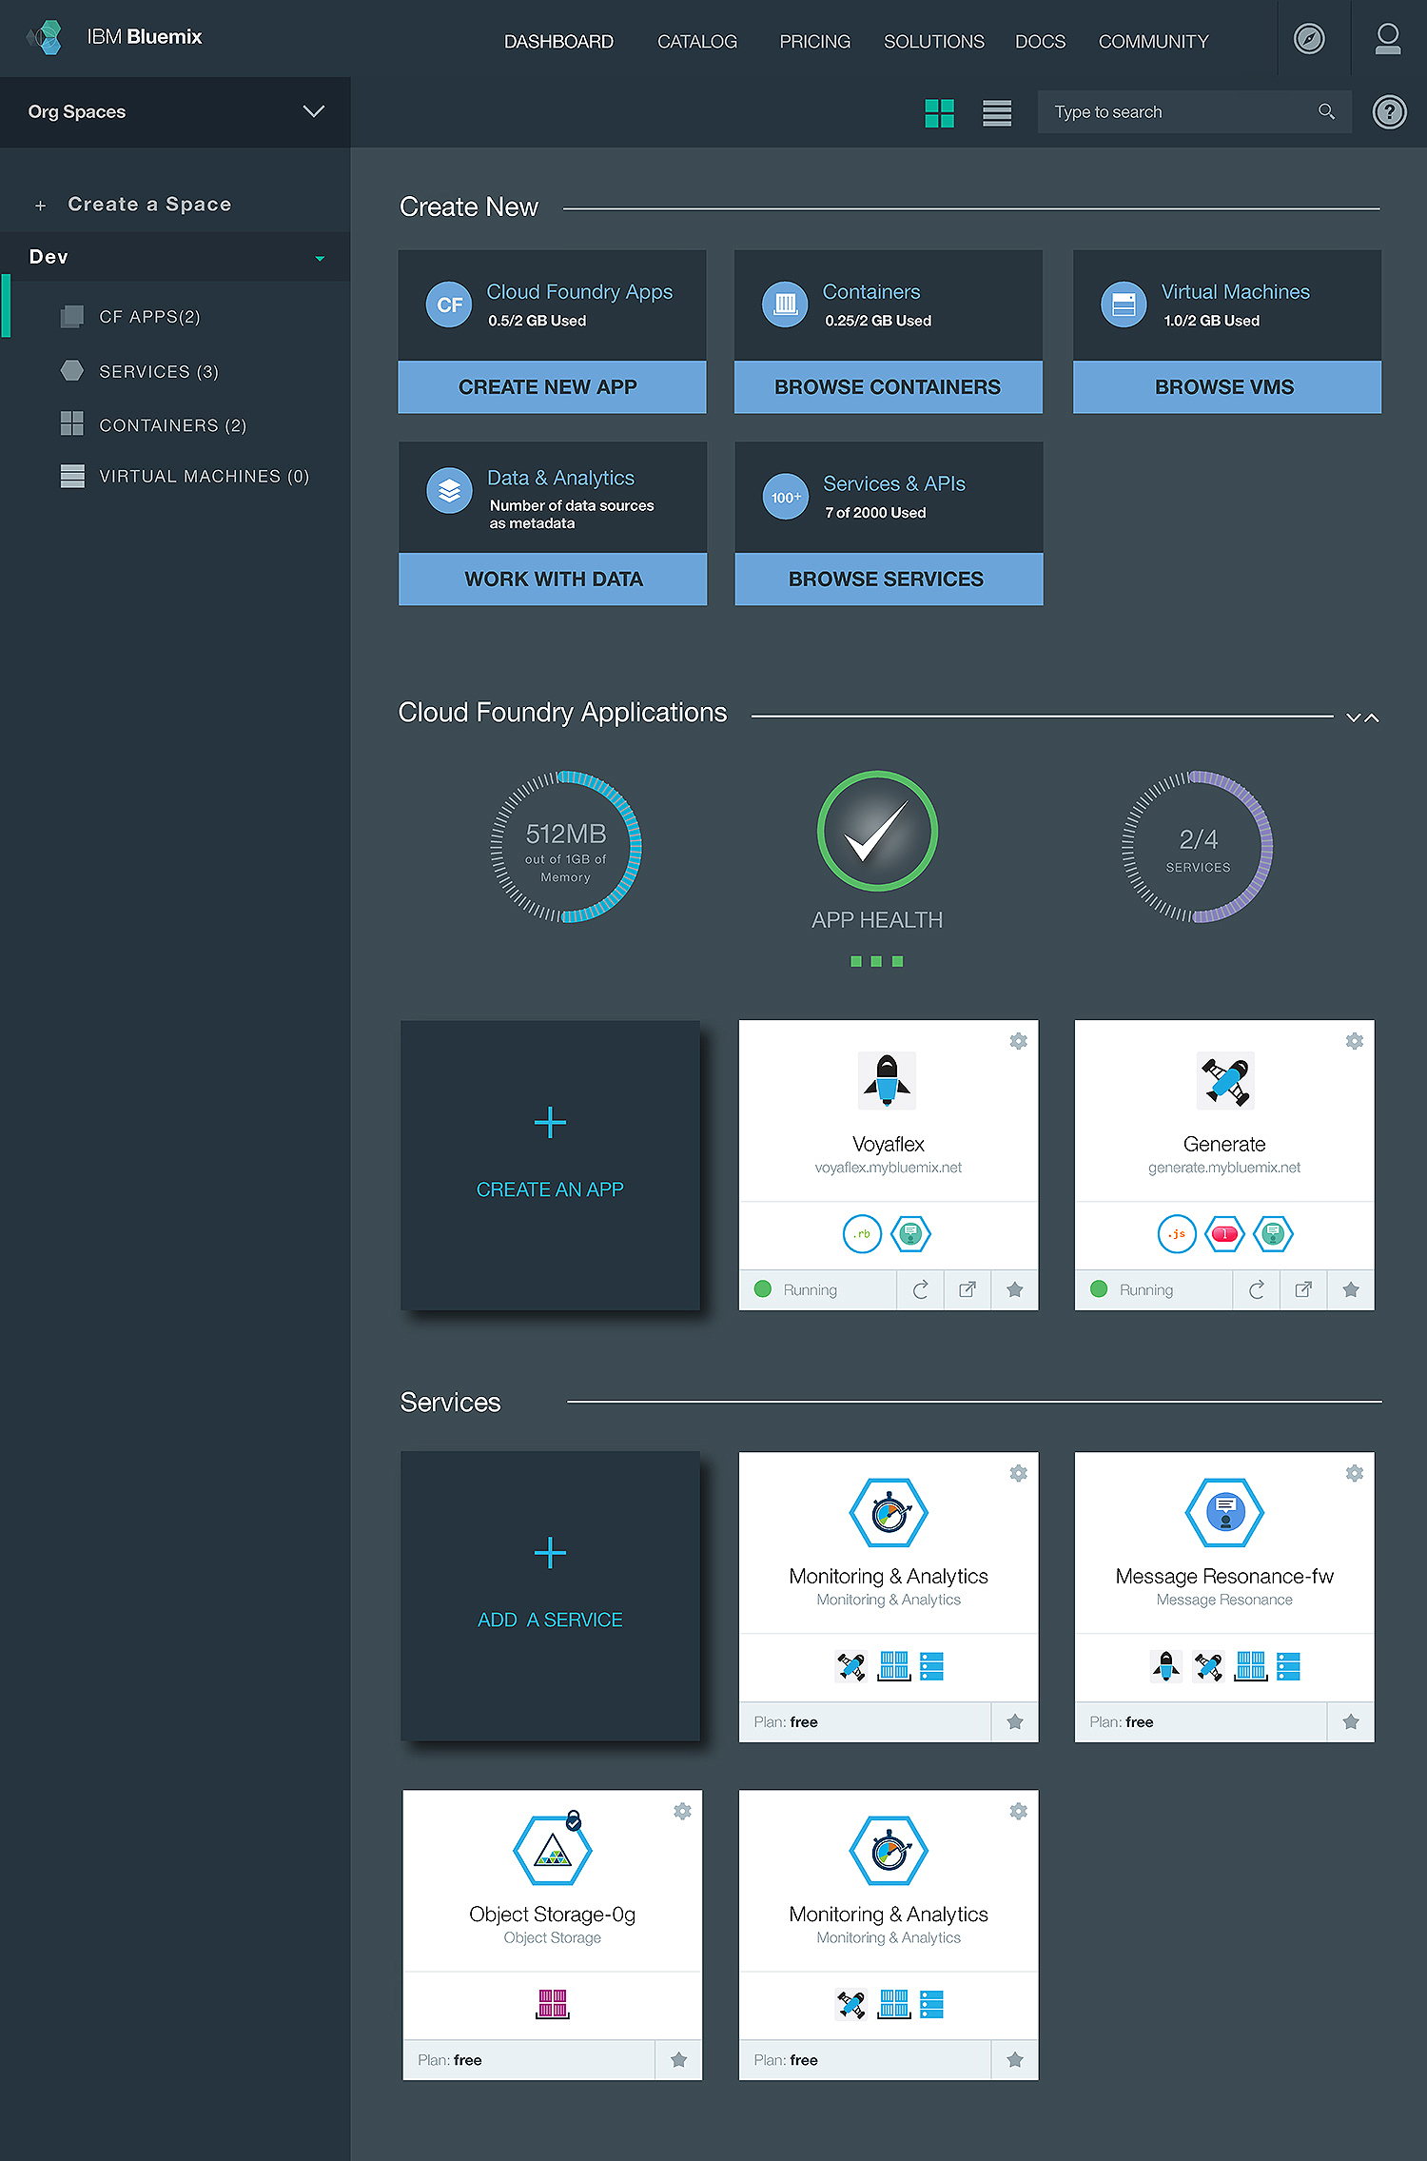Screen dimensions: 1427x2161
Task: Open the PRICING menu item
Action: point(814,42)
